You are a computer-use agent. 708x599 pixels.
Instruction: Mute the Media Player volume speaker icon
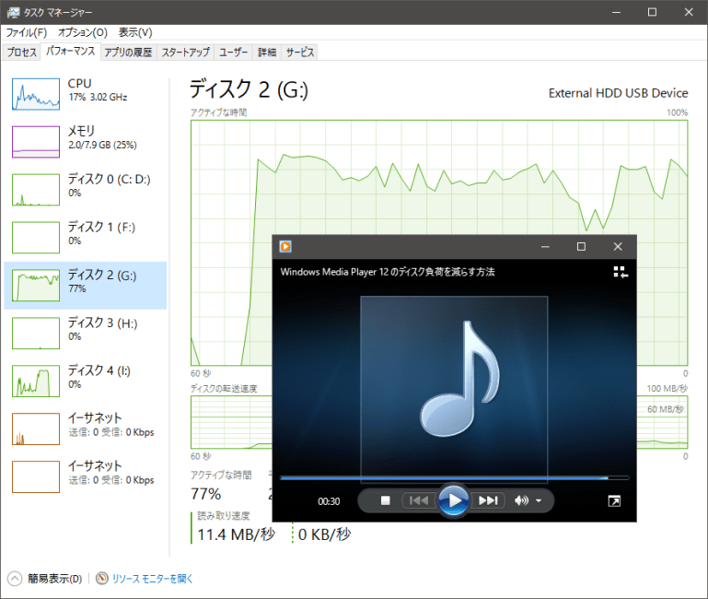click(x=521, y=500)
